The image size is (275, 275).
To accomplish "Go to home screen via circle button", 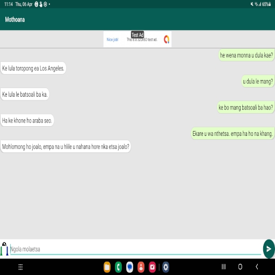I will click(x=240, y=267).
